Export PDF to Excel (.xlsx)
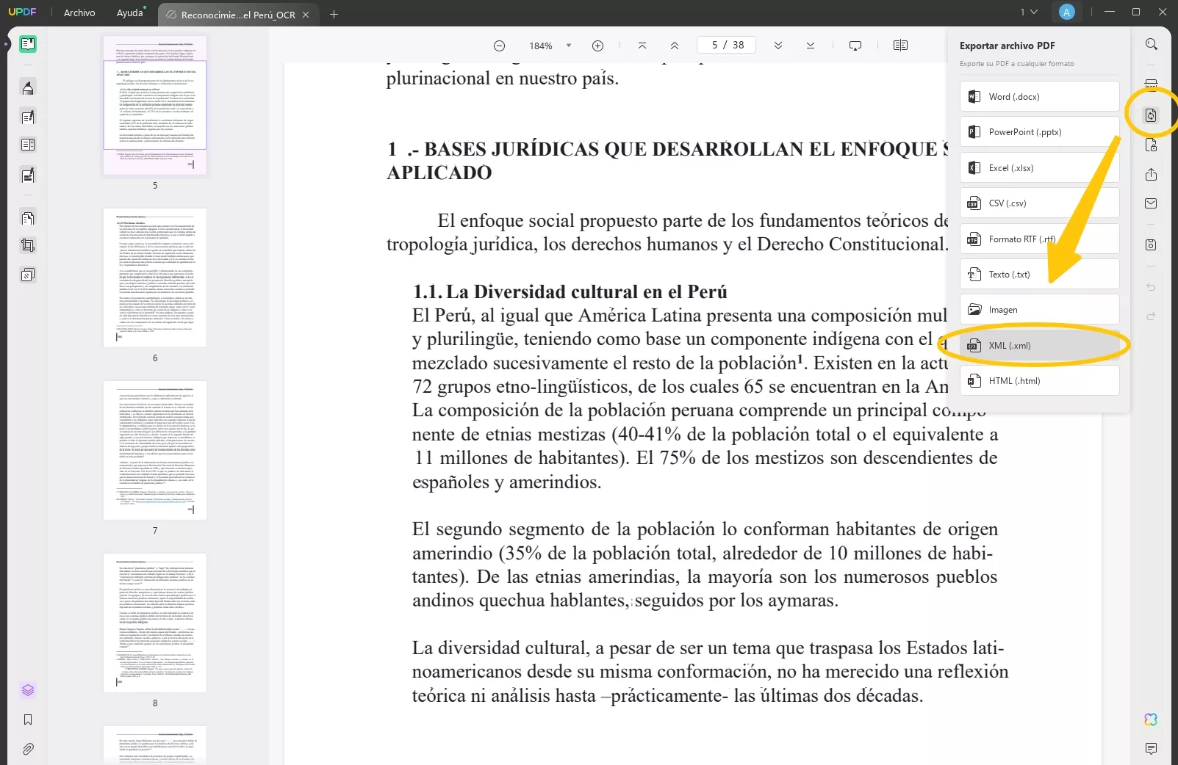Viewport: 1178px width, 765px height. coord(1039,167)
